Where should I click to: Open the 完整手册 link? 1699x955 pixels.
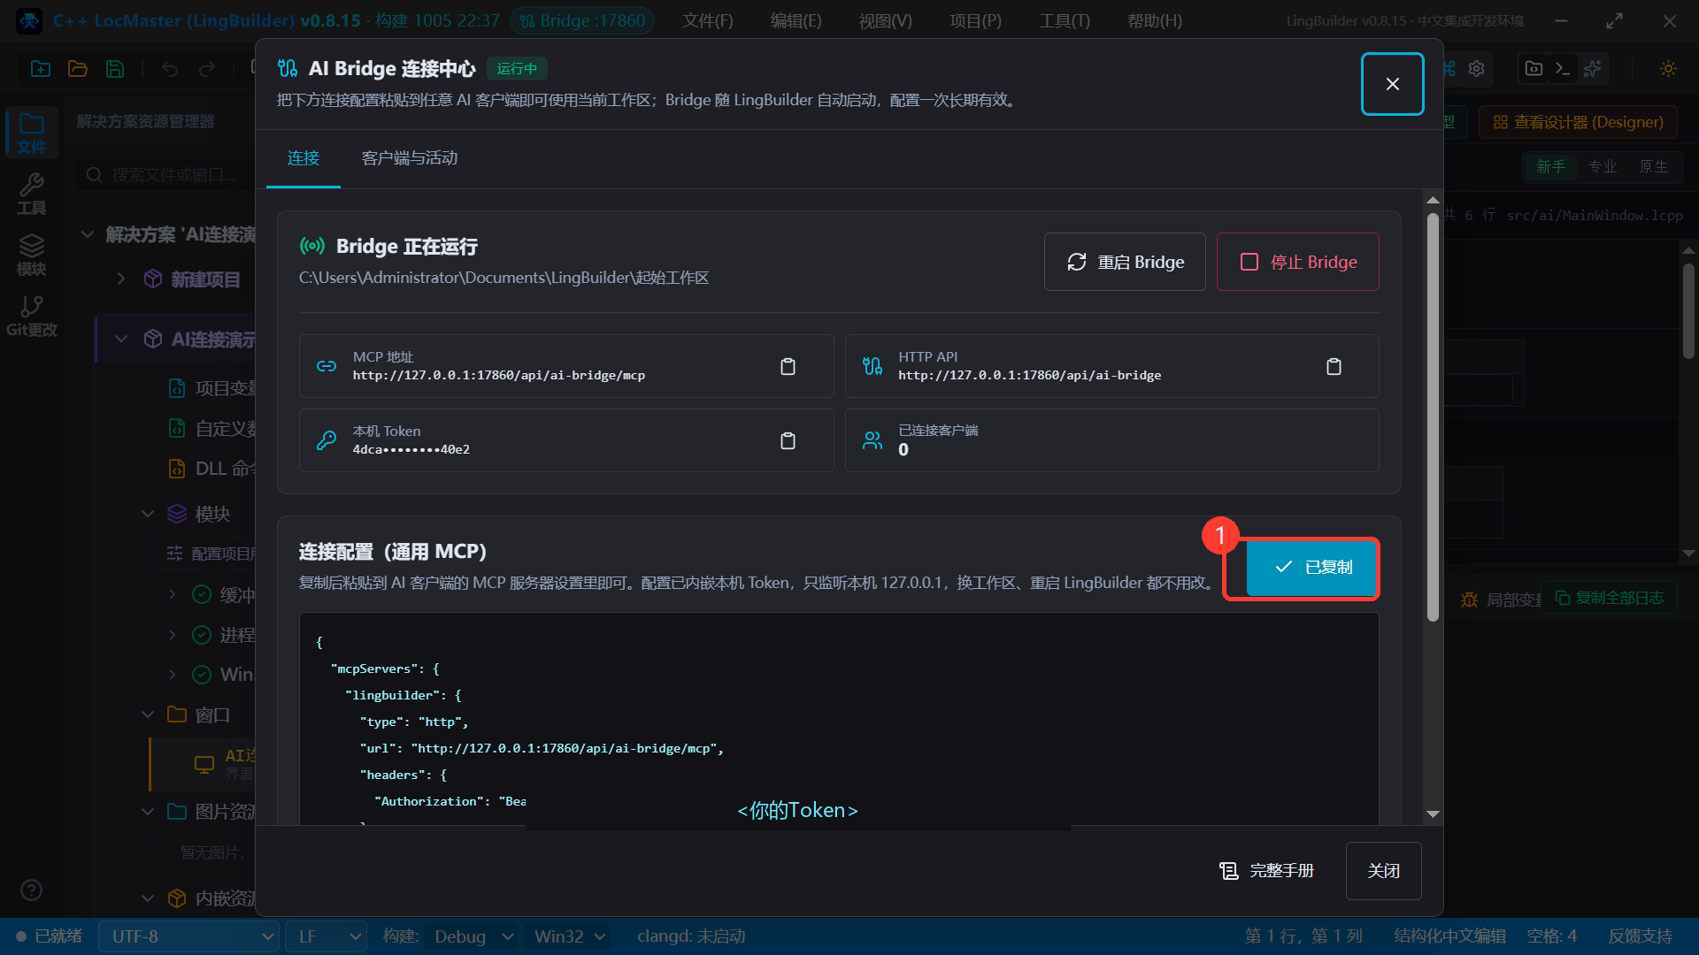tap(1266, 871)
